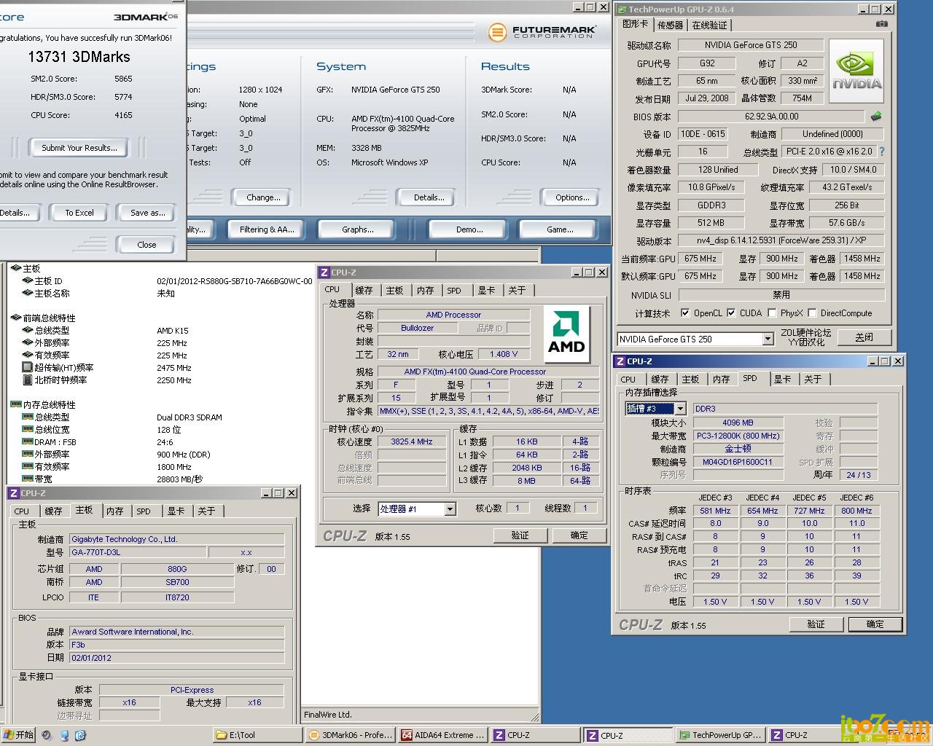
Task: Switch to AIDA64 Extreme from the taskbar
Action: [443, 735]
